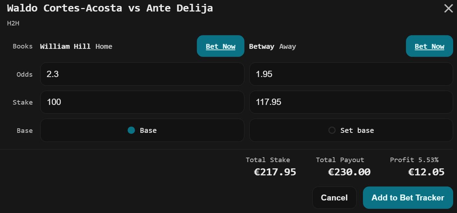This screenshot has width=457, height=213.
Task: Close the Waldo Cortes-Acosta vs Ante Delija dialog
Action: 449,8
